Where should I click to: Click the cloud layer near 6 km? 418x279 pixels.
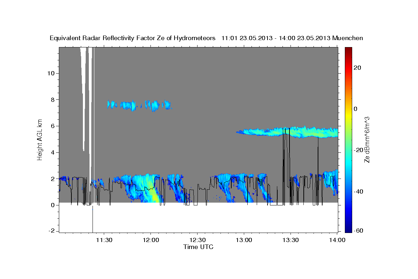(287, 132)
